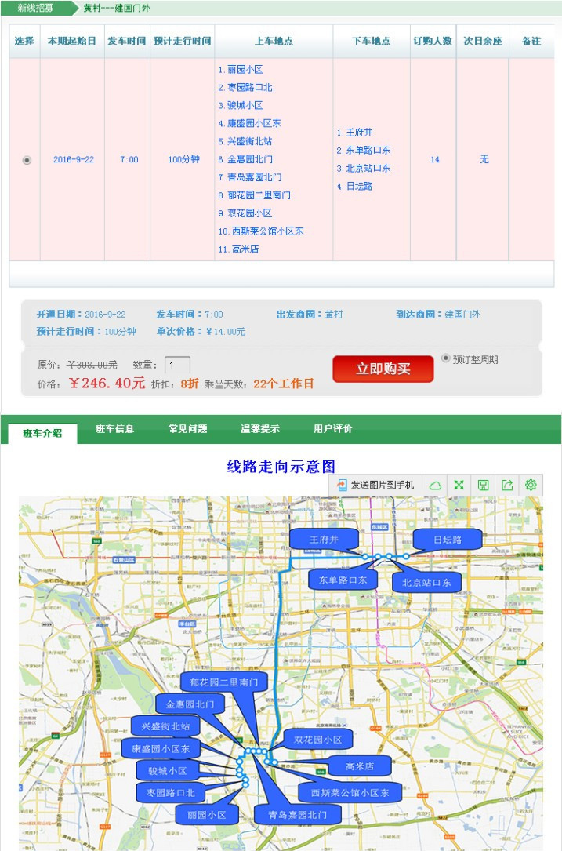Viewport: 562px width, 851px height.
Task: Click the cloud upload icon
Action: click(x=435, y=486)
